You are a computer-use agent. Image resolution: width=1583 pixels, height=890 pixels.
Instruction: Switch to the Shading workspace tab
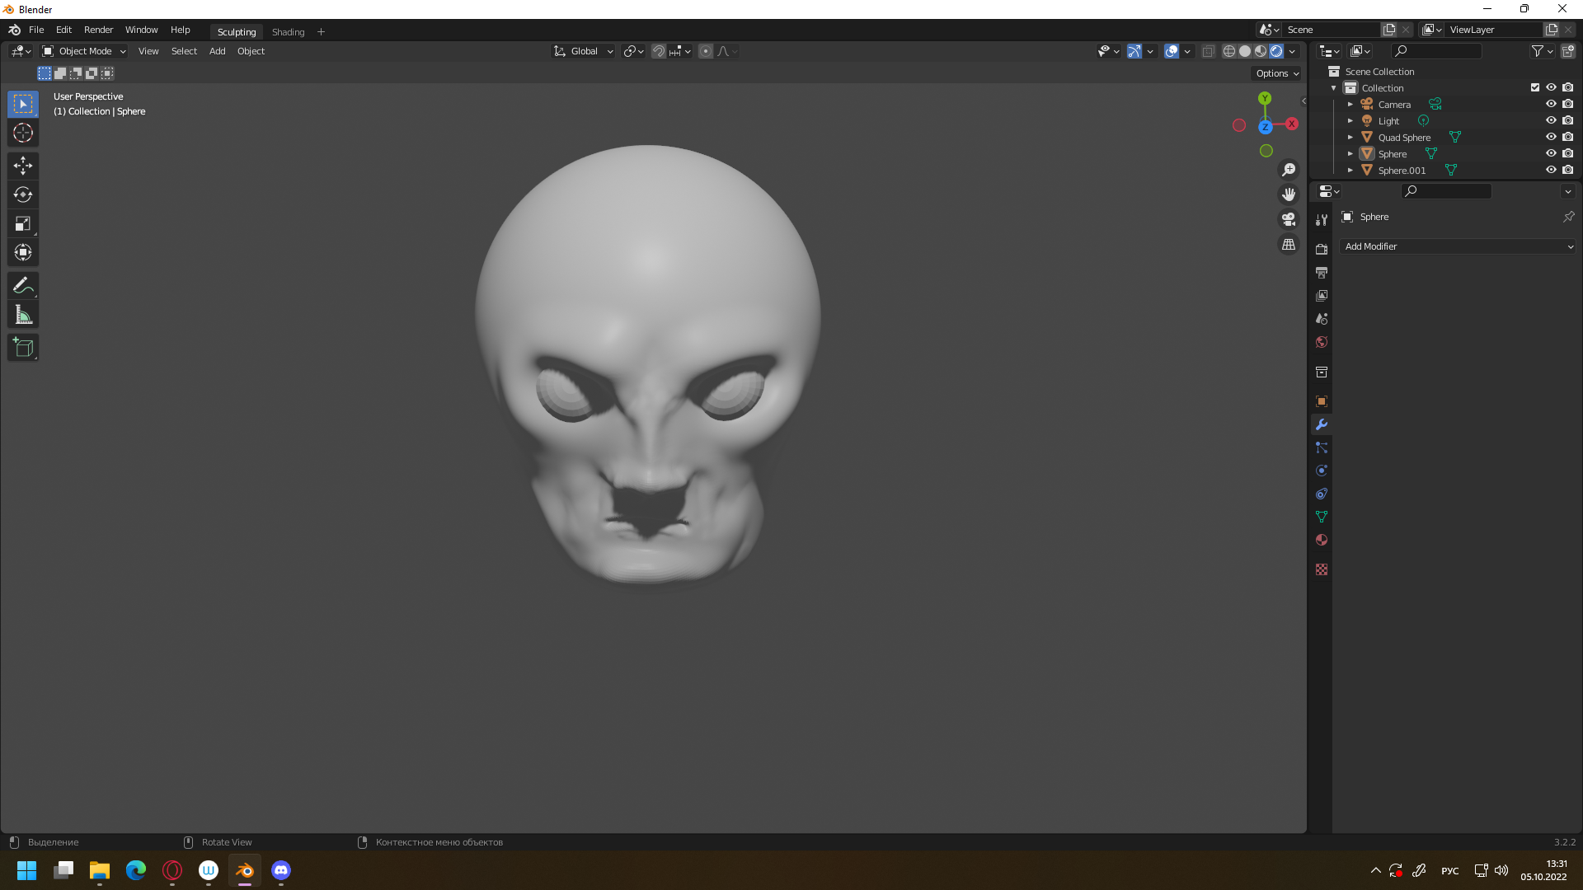[288, 32]
